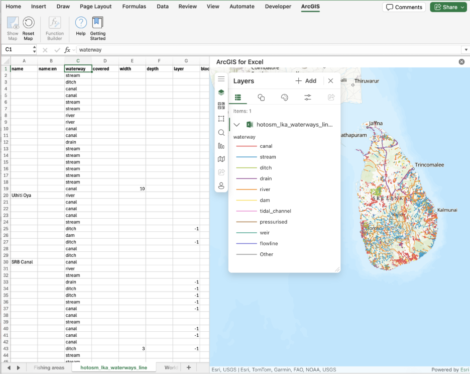Click the Name Box stepper arrows
This screenshot has width=470, height=374.
pyautogui.click(x=35, y=50)
